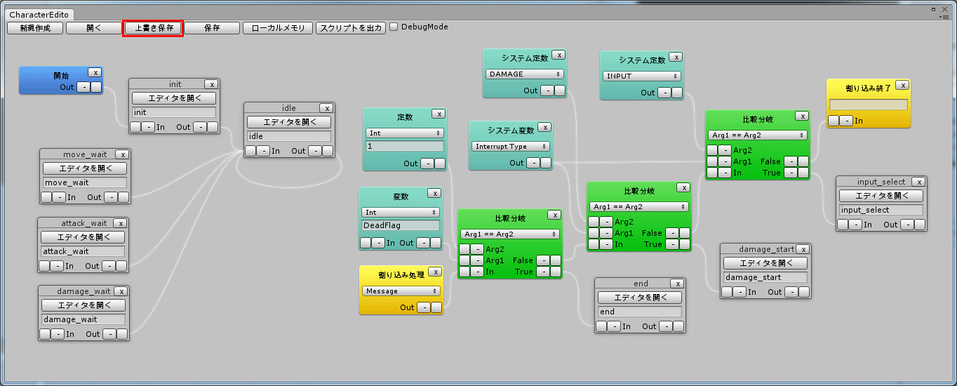Close the idle node

[326, 108]
